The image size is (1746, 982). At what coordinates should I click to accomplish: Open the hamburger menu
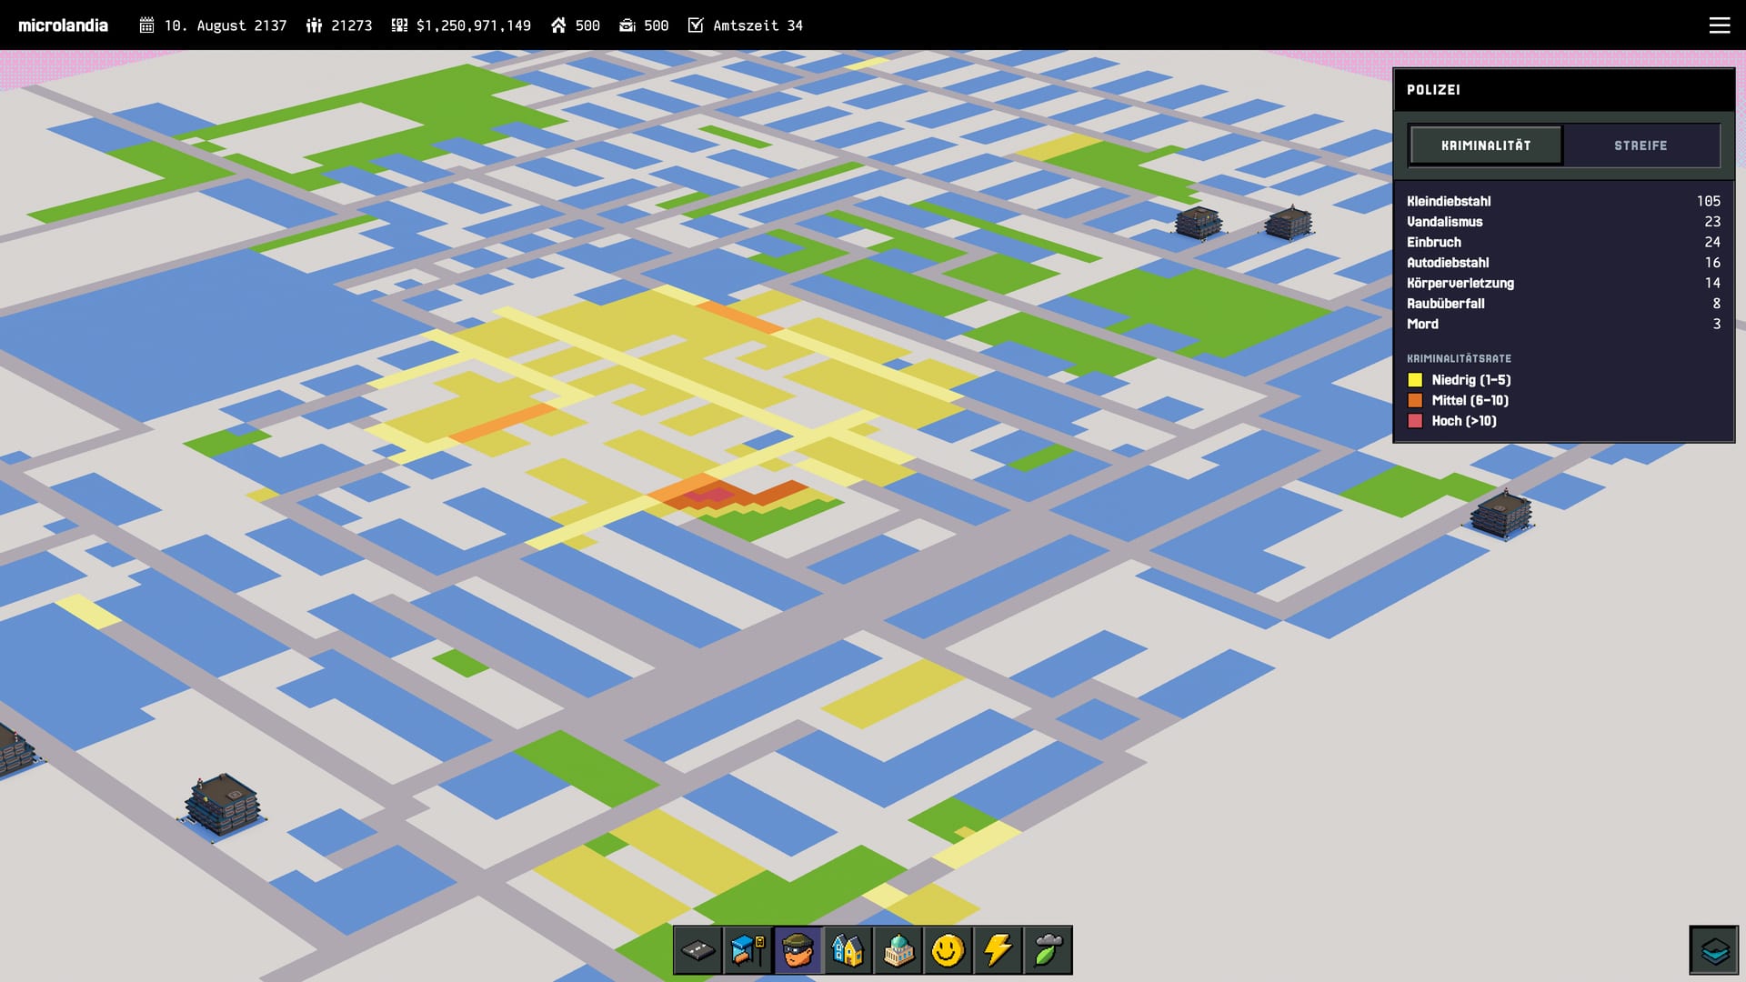click(x=1720, y=25)
